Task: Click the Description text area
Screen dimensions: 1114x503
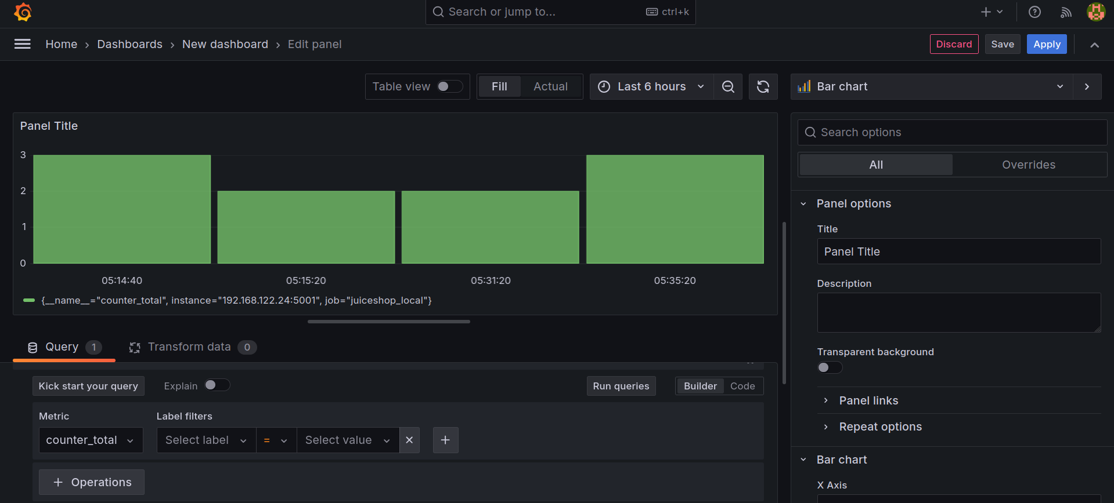Action: (x=959, y=312)
